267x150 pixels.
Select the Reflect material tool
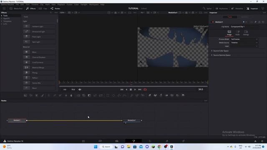click(39, 78)
